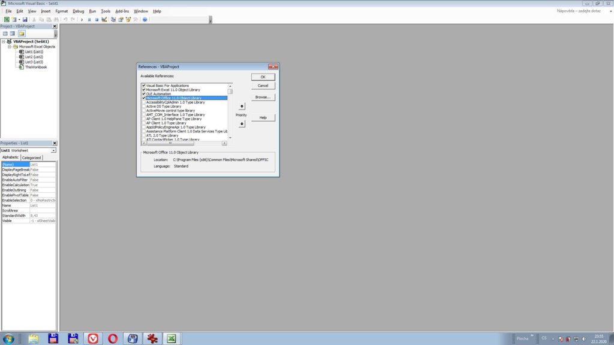Uncheck the OLE Automation reference
This screenshot has width=614, height=345.
point(144,94)
